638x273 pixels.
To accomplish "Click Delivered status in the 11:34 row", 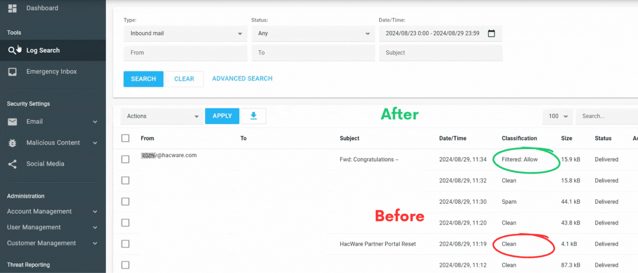I will 607,159.
